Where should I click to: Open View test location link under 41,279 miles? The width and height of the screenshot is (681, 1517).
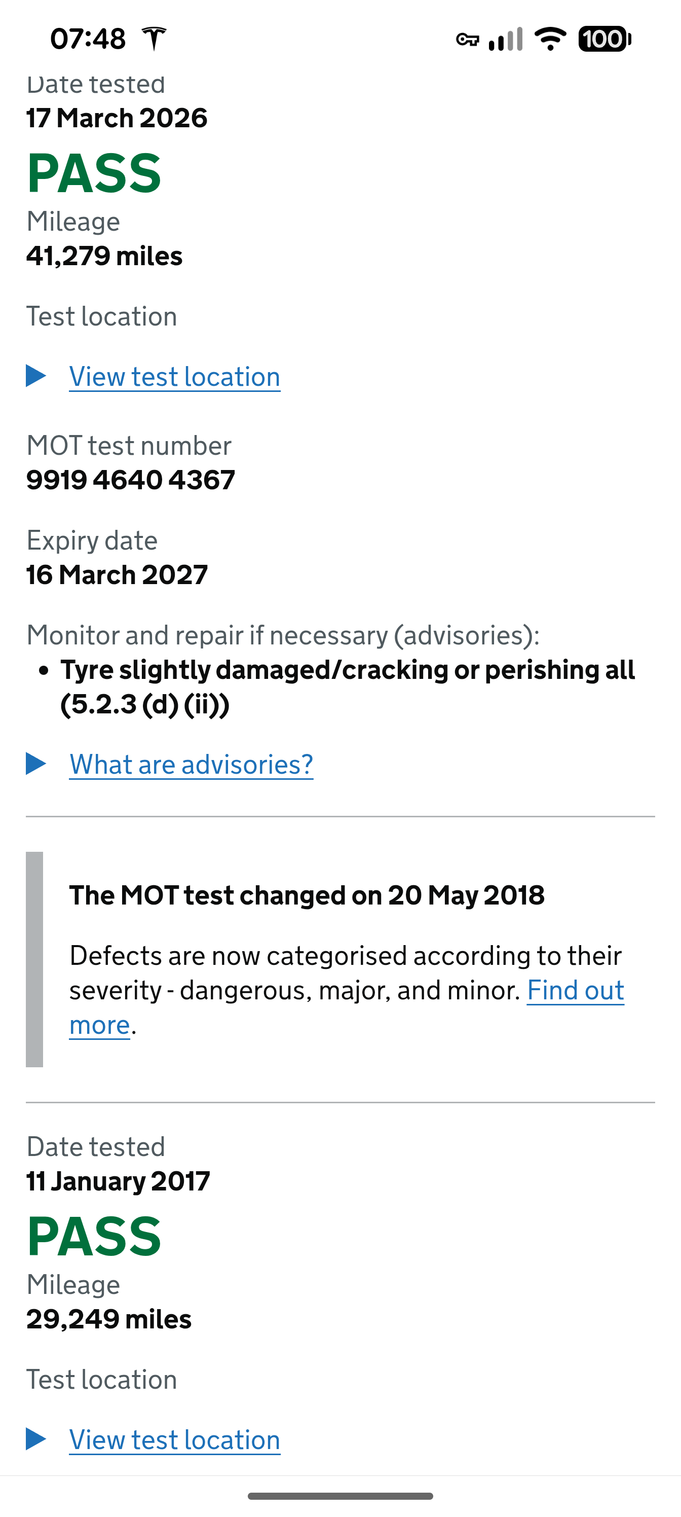pos(175,377)
